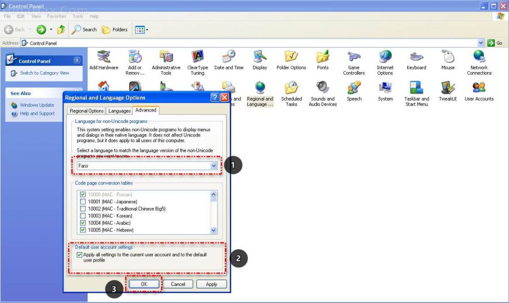Switch to the Regional Options tab
The height and width of the screenshot is (303, 509).
click(87, 111)
